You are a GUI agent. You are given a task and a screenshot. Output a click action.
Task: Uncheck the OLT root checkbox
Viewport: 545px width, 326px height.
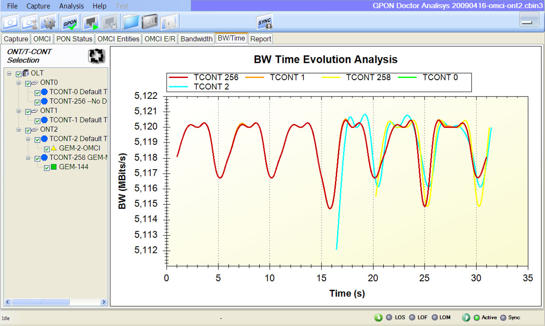(19, 74)
